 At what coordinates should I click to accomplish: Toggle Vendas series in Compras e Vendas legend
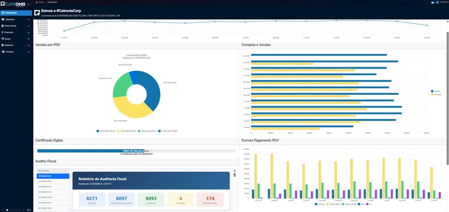[x=435, y=91]
